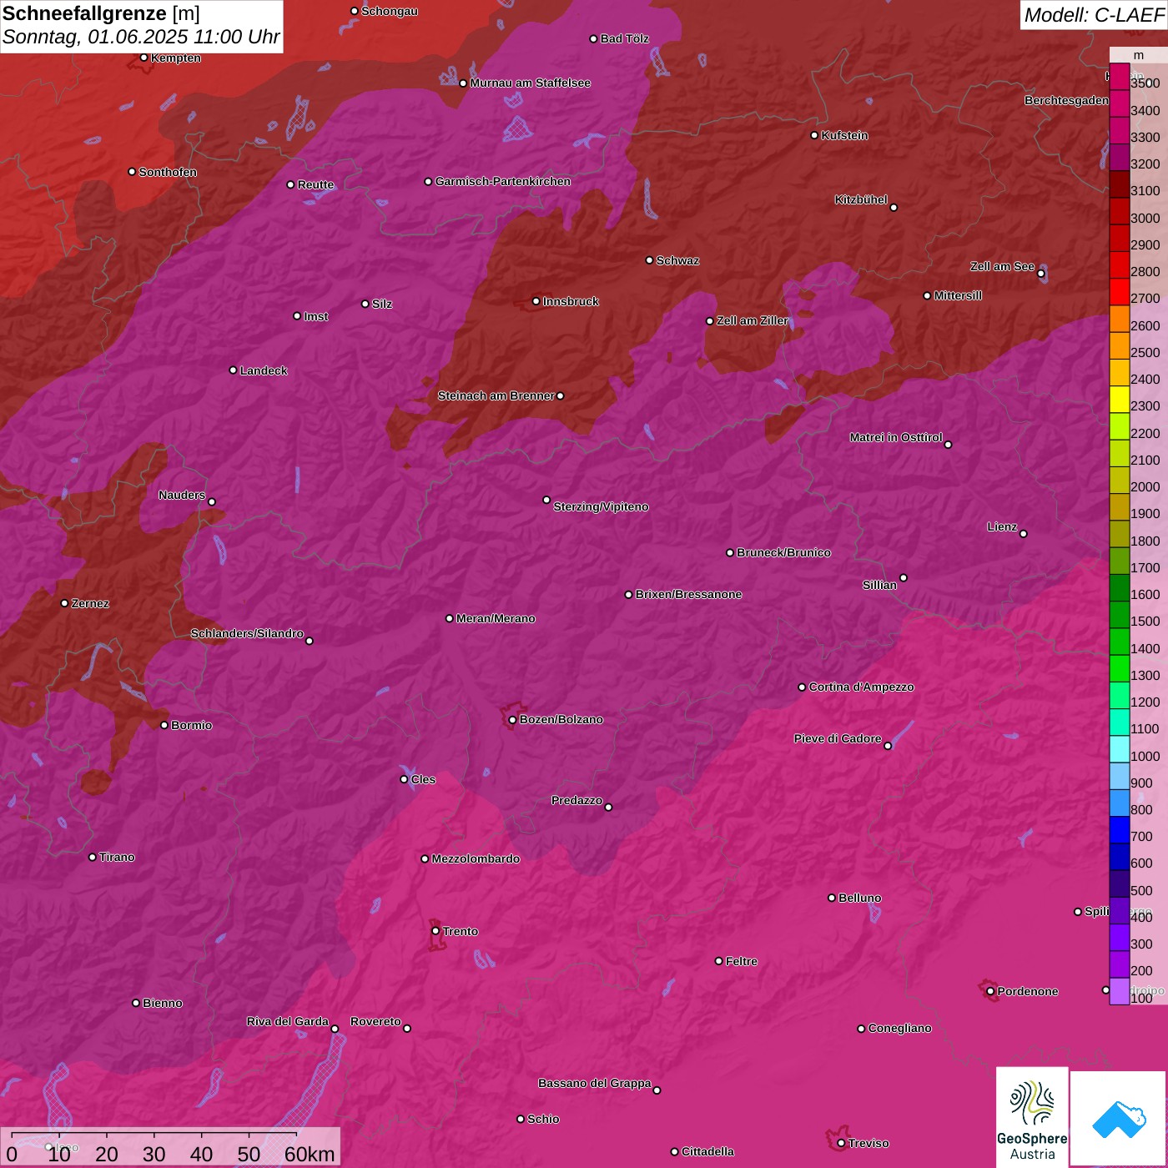1168x1168 pixels.
Task: Click the 'Cortina d'Ampezzo' label
Action: click(861, 687)
